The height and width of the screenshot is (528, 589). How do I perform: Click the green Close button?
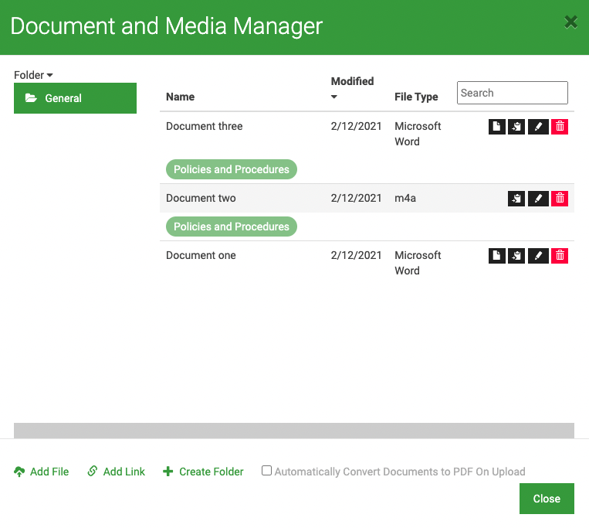tap(547, 499)
